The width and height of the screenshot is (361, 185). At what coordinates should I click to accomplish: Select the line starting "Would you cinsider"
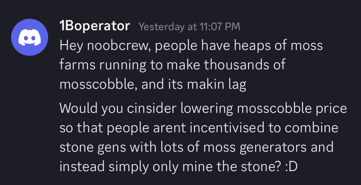(x=203, y=108)
